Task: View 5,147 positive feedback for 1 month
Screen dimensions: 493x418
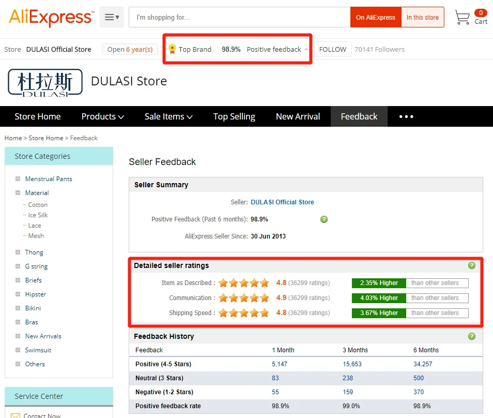Action: point(280,364)
